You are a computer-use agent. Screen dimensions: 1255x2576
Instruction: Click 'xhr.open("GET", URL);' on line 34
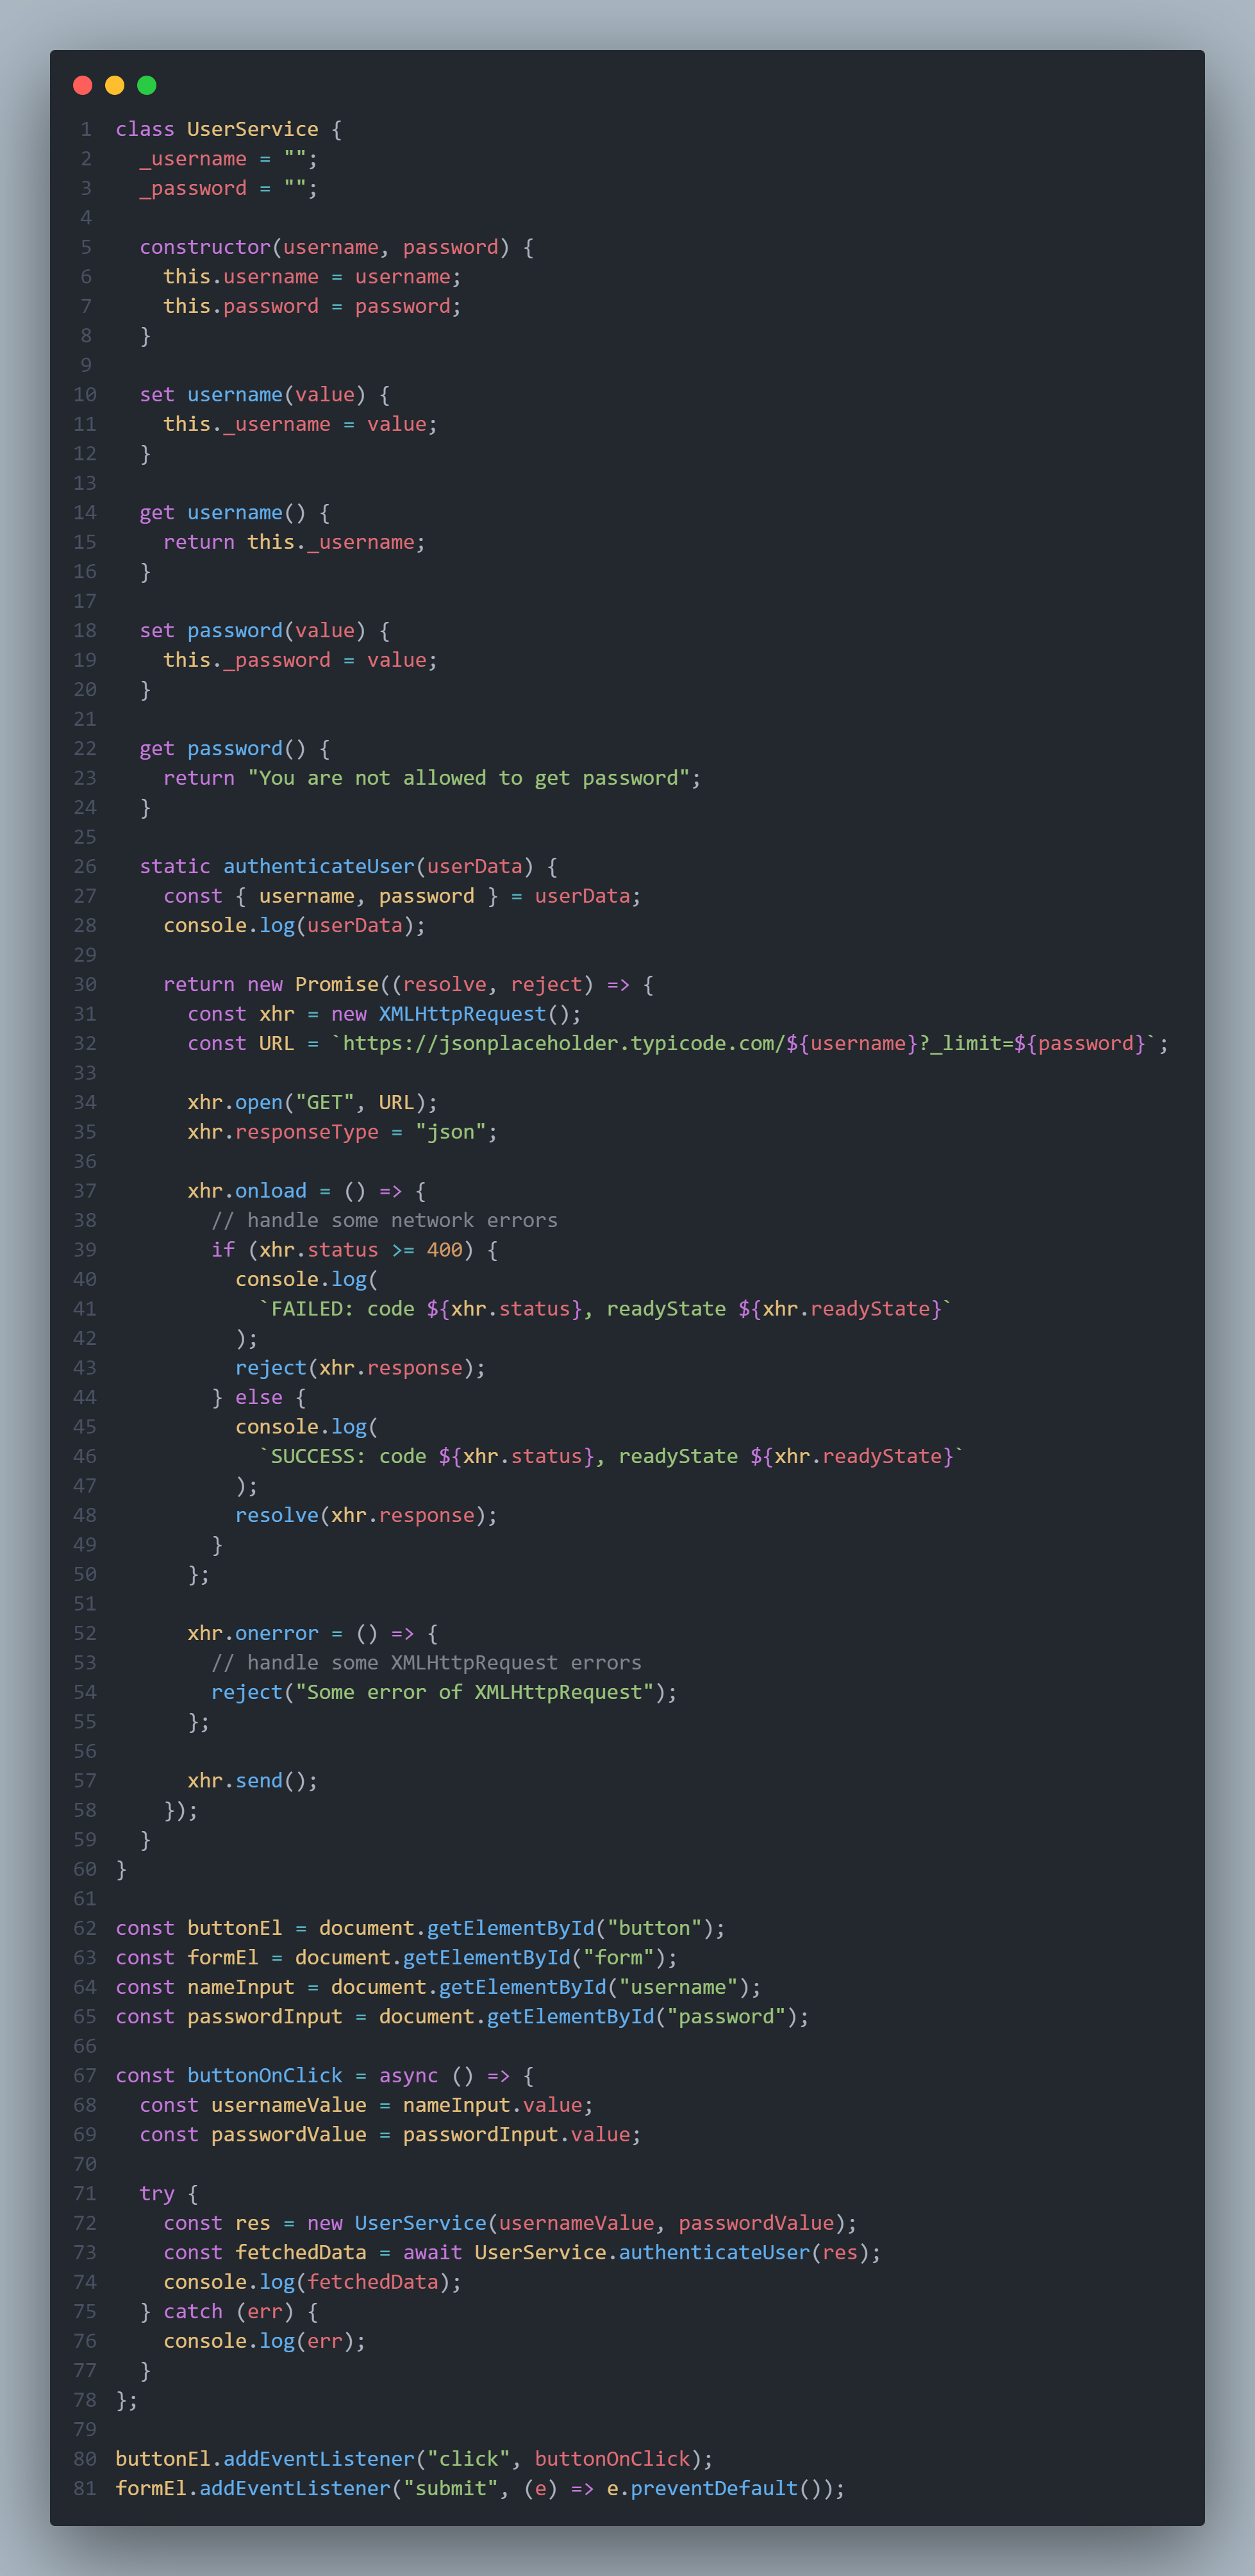coord(312,1103)
